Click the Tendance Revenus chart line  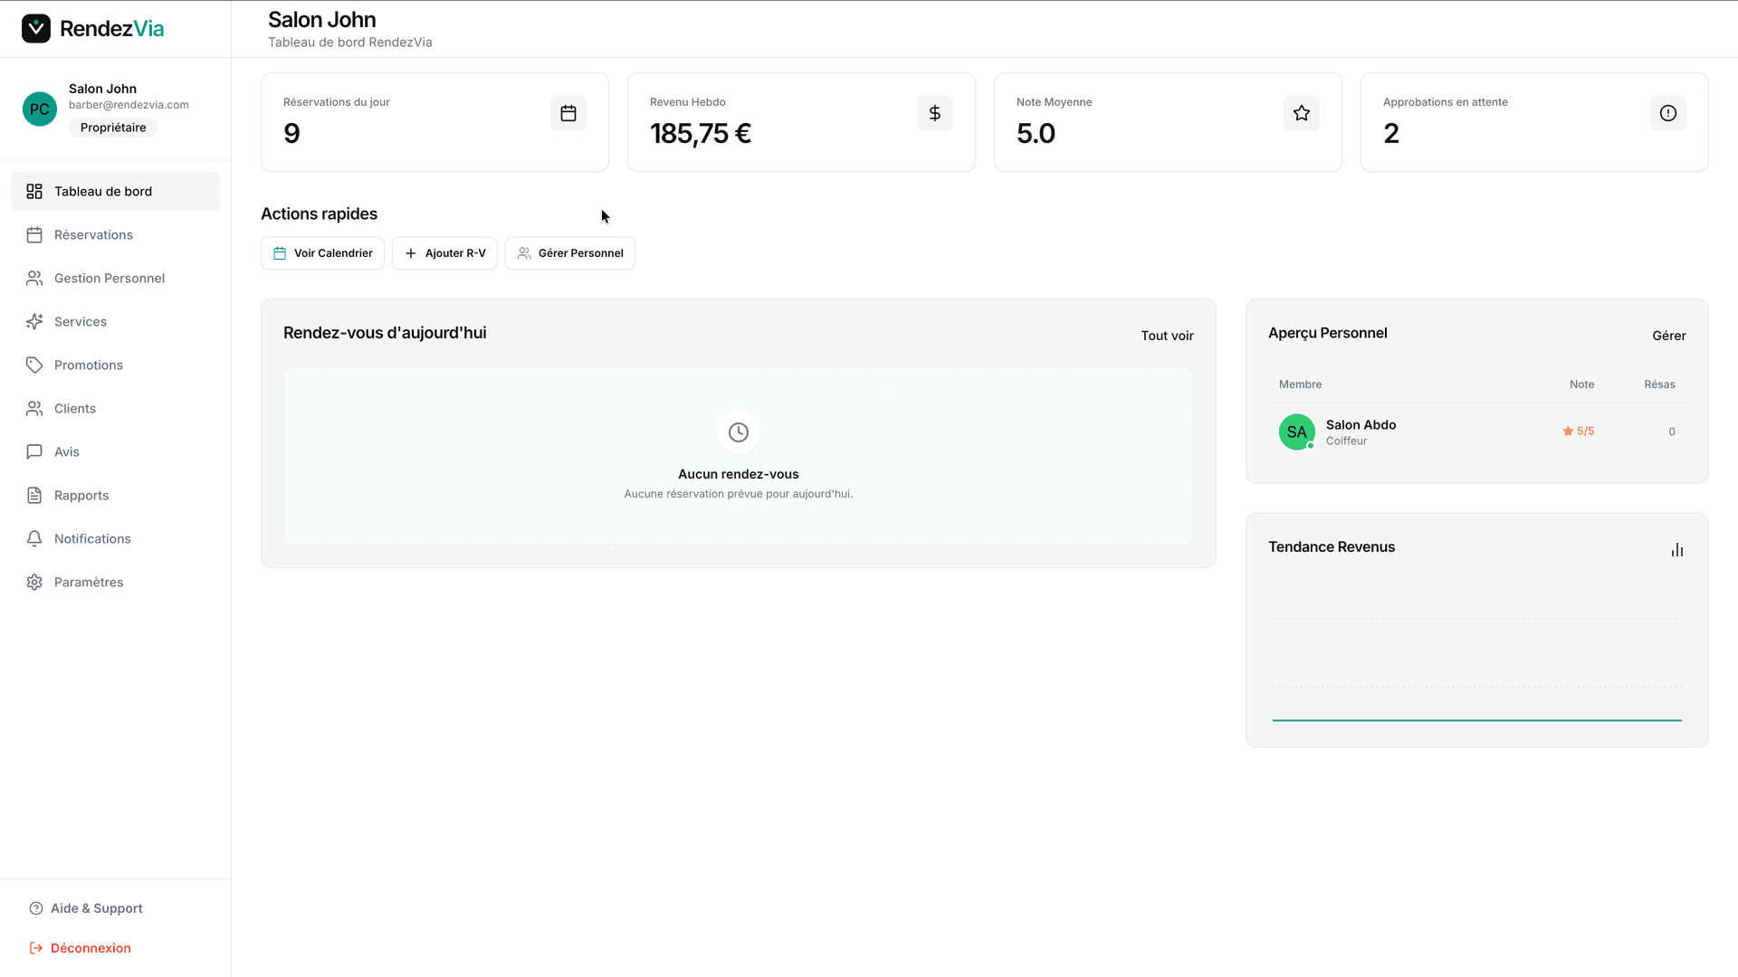[1476, 720]
